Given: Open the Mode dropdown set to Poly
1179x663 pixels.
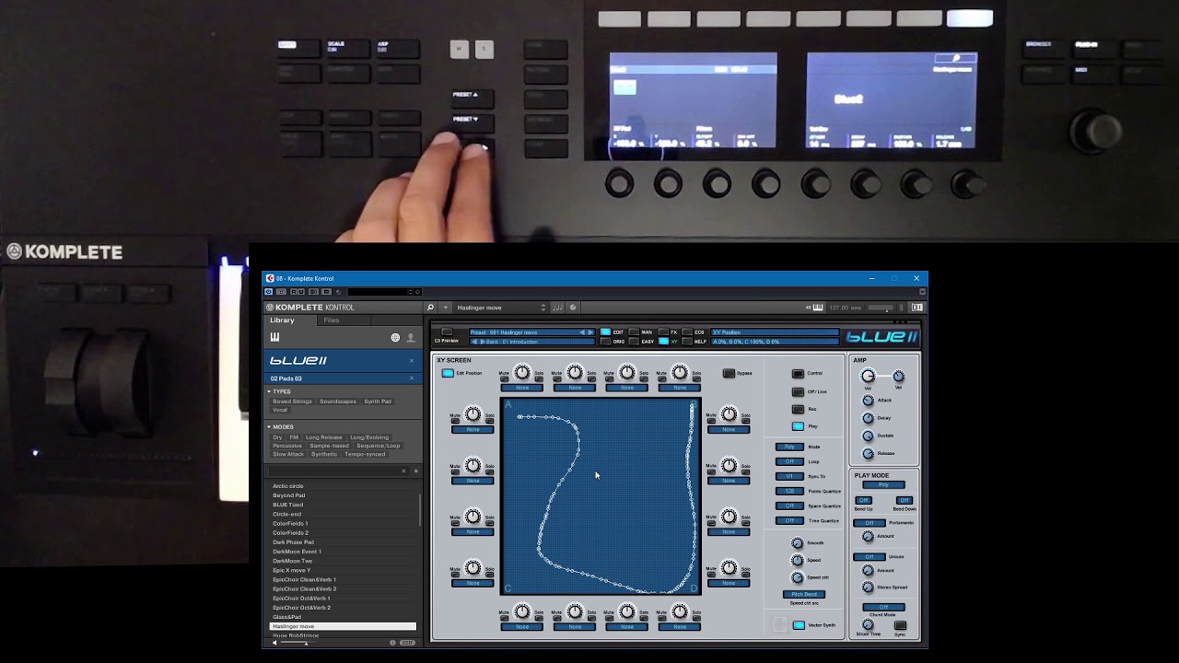Looking at the screenshot, I should point(789,447).
